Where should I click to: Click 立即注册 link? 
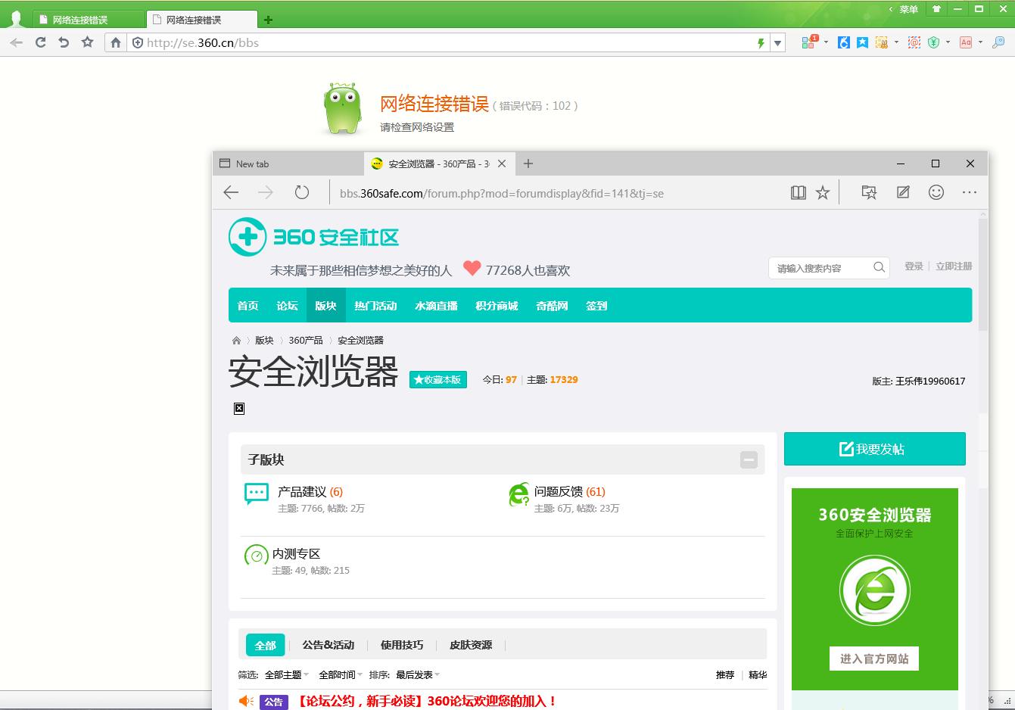954,266
